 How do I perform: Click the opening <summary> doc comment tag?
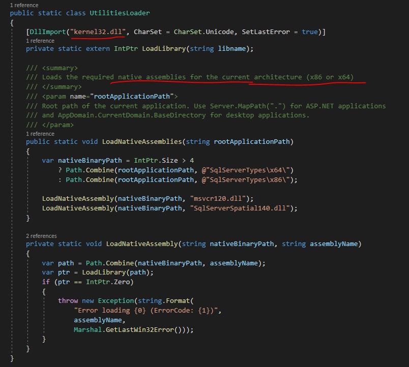coord(60,68)
